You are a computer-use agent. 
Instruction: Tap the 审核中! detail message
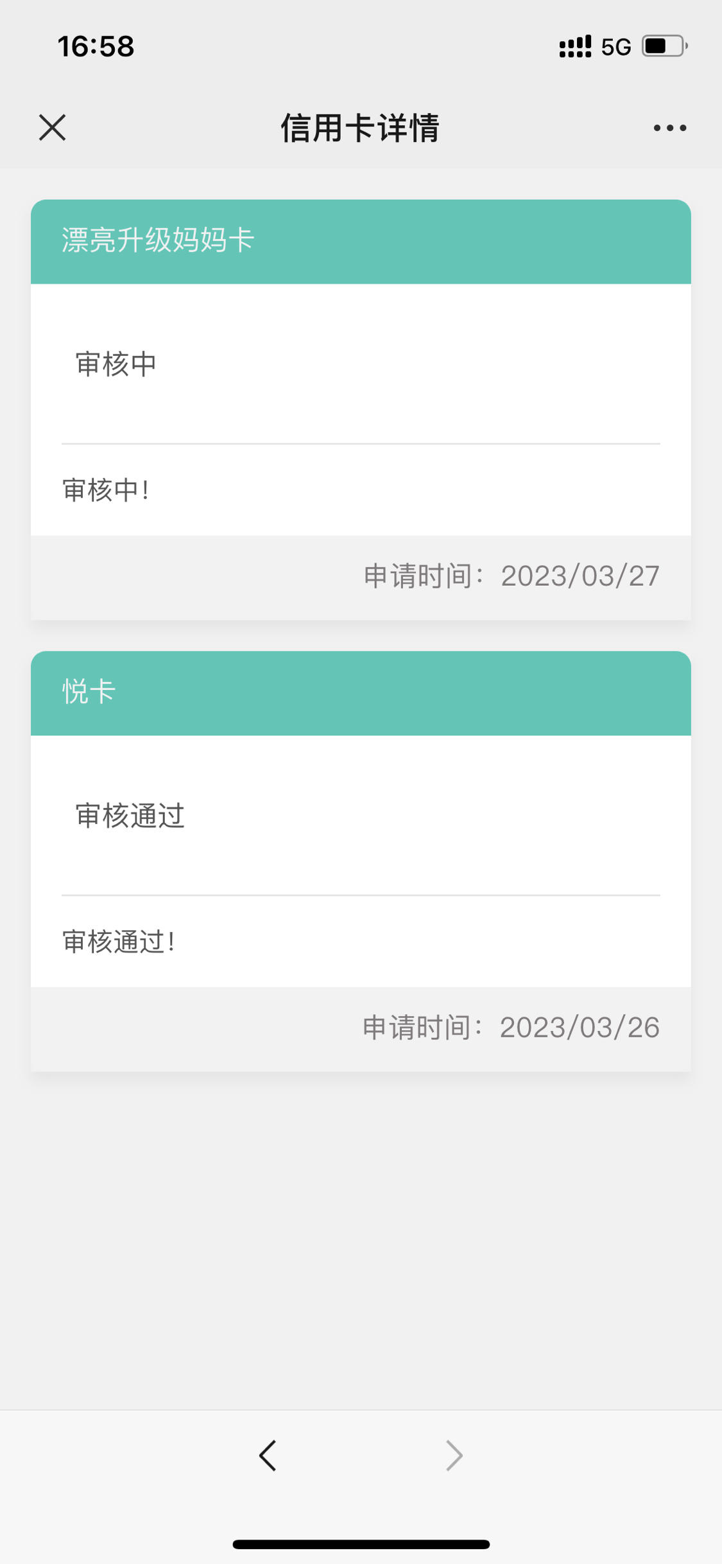pos(106,490)
